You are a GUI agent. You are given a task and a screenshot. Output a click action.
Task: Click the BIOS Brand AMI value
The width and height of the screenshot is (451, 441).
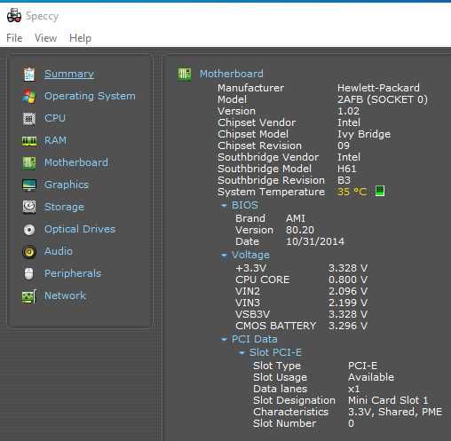coord(296,218)
